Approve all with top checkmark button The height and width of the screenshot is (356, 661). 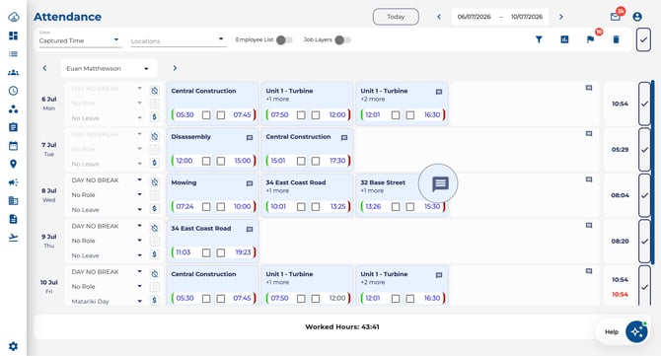(643, 39)
